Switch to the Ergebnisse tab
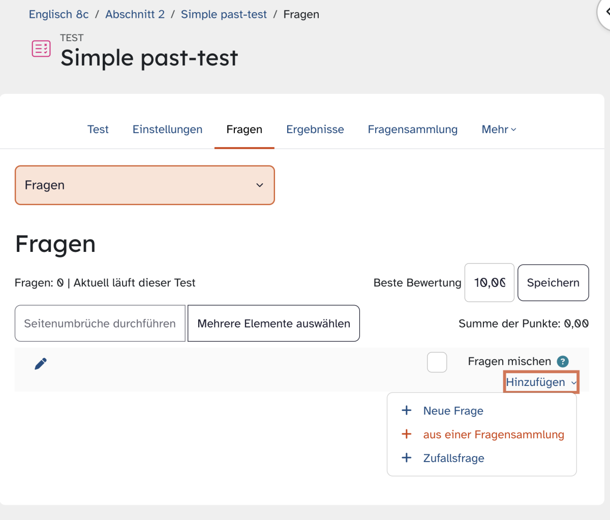Viewport: 610px width, 520px height. 315,129
